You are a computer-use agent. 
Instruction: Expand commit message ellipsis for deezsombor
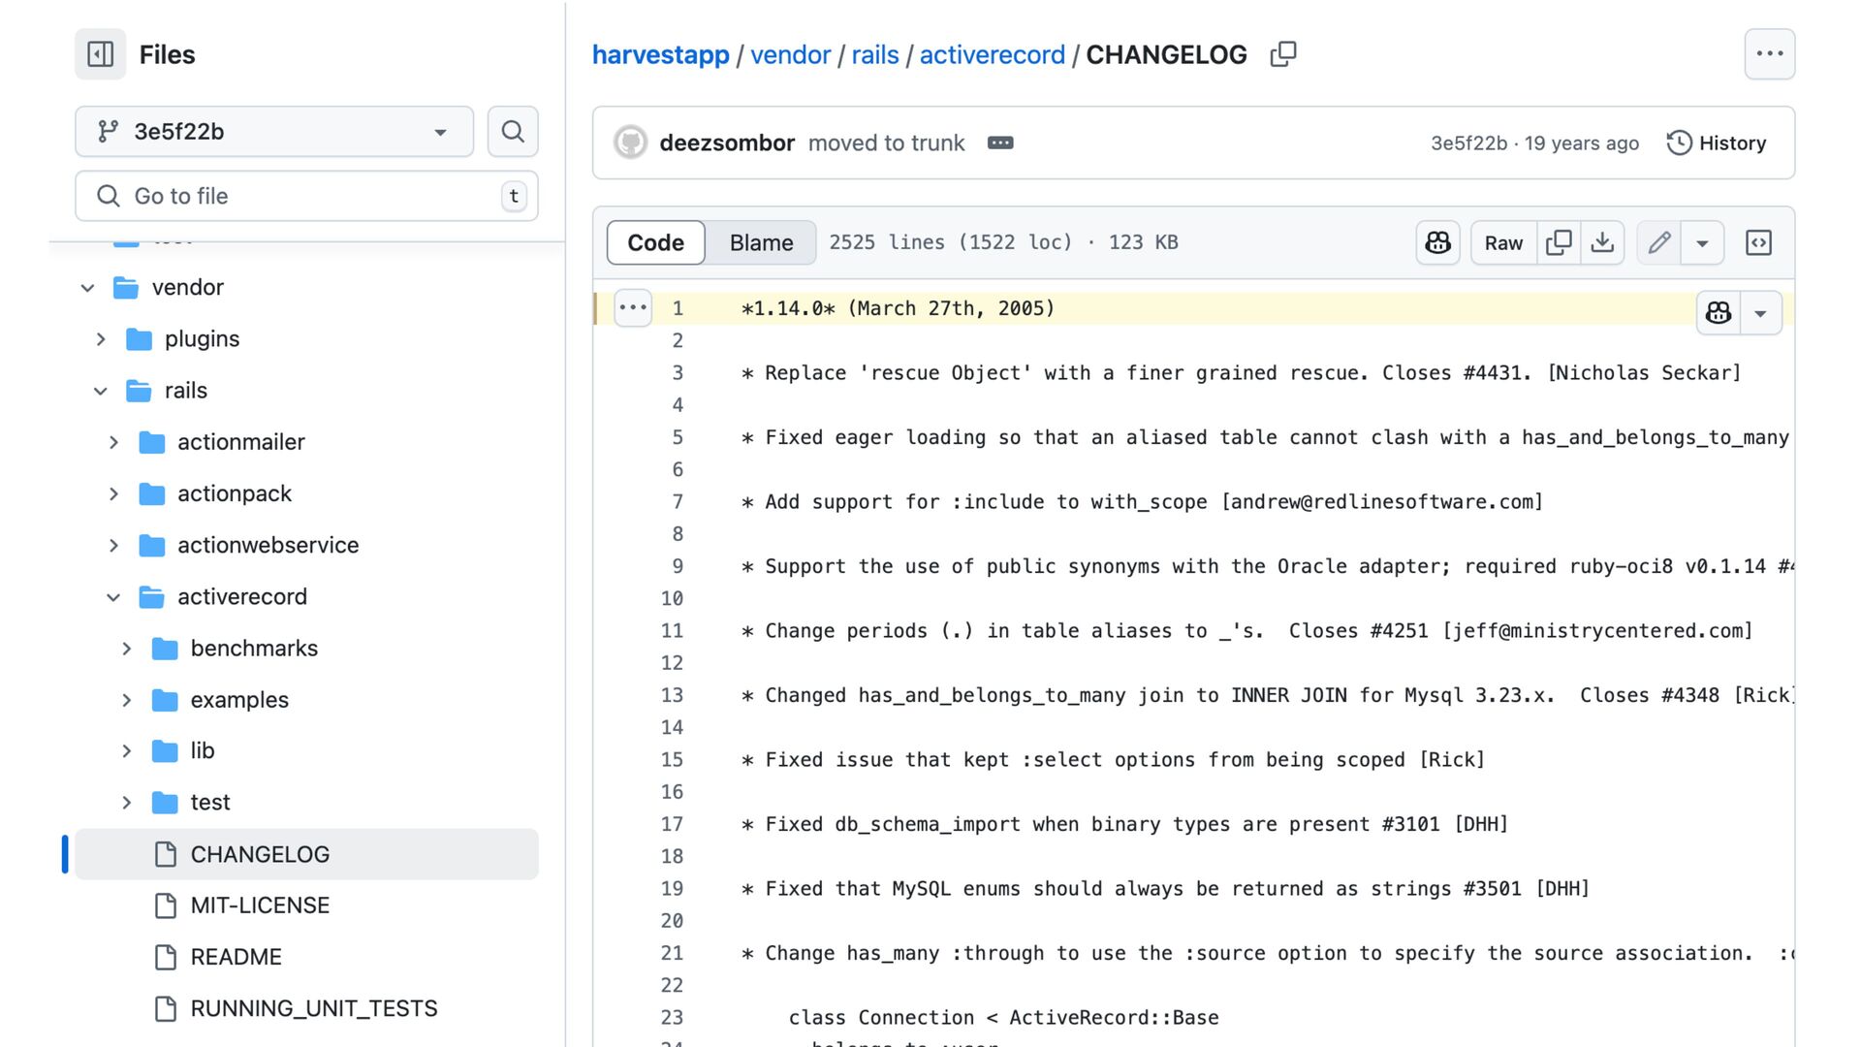pos(1000,143)
